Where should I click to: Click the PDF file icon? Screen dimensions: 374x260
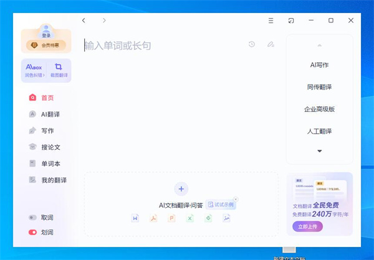coord(153,218)
